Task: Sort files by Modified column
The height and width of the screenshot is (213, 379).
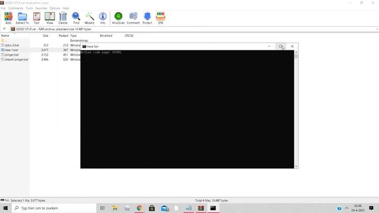Action: click(x=106, y=35)
